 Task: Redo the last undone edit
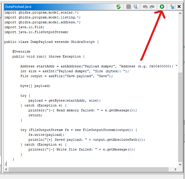[152, 7]
